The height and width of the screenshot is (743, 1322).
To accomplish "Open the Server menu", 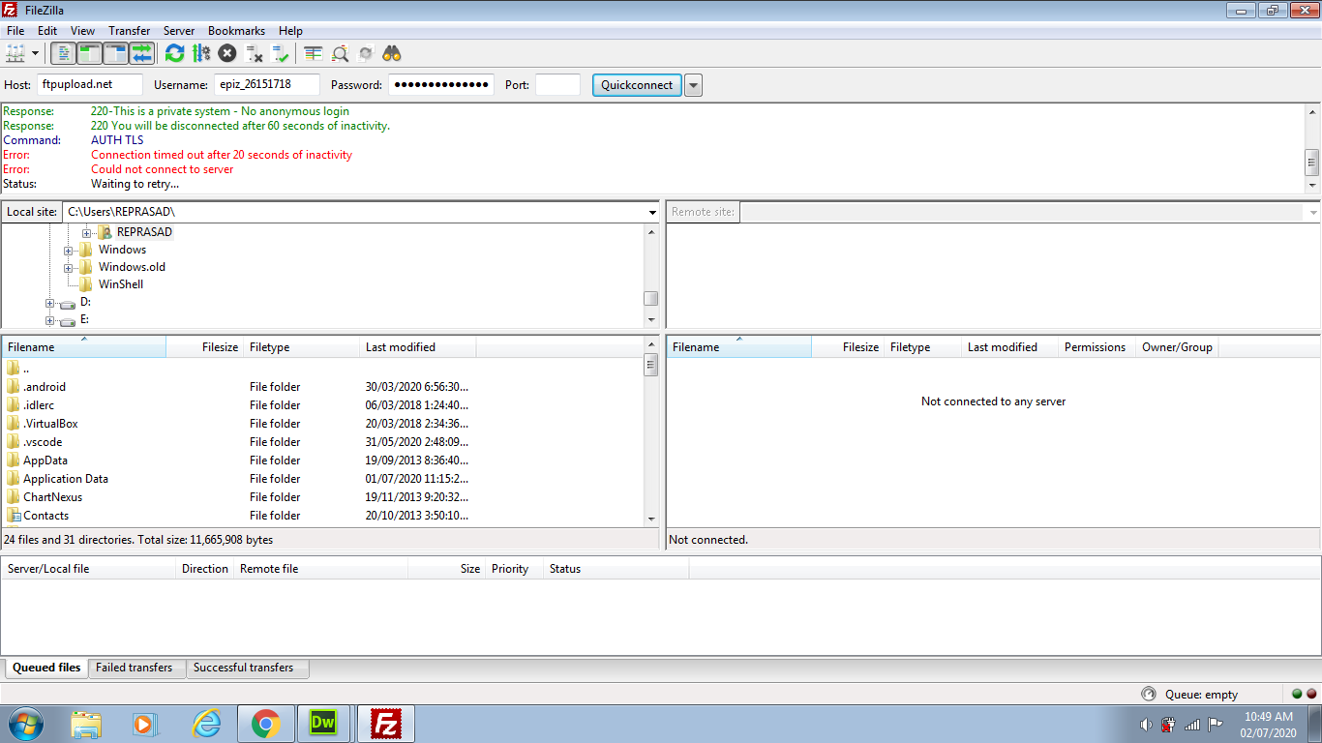I will point(179,31).
